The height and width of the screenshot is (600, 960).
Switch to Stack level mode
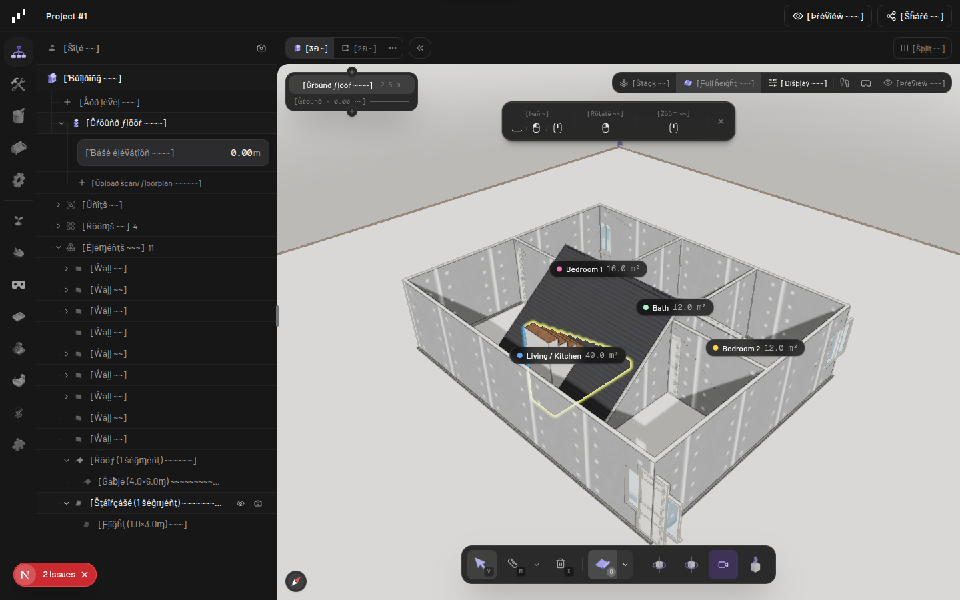click(x=645, y=83)
